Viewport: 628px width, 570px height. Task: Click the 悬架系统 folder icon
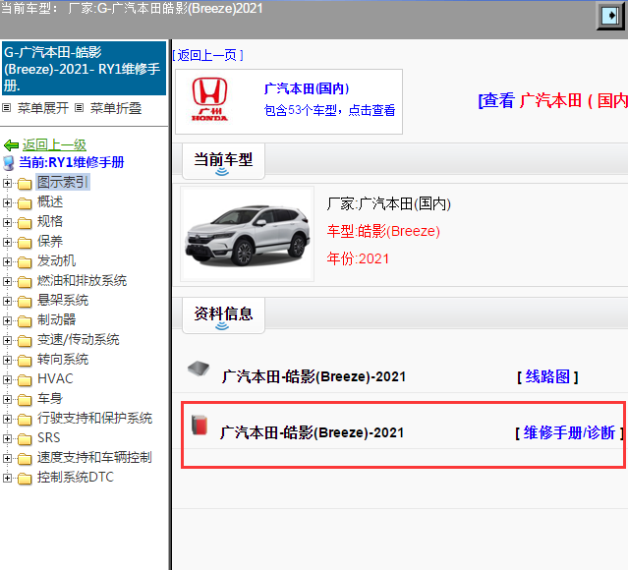coord(25,302)
